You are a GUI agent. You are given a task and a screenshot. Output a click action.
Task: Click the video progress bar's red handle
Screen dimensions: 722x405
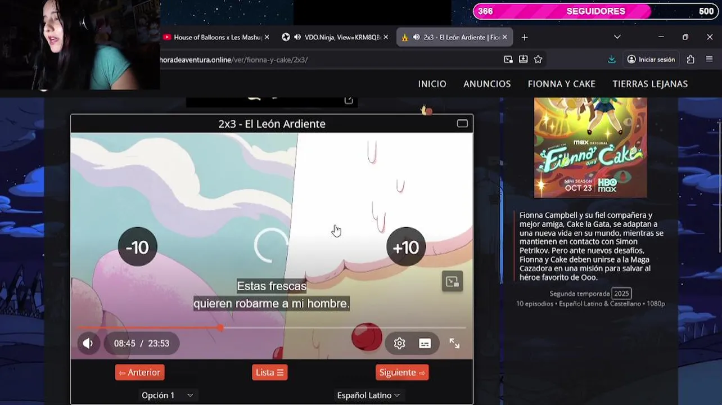pyautogui.click(x=220, y=327)
